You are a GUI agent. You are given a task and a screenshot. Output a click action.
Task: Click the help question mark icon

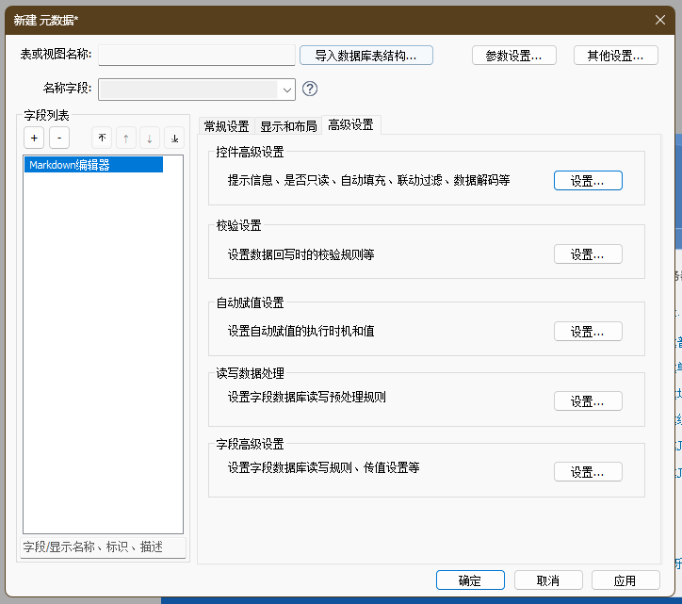point(310,89)
